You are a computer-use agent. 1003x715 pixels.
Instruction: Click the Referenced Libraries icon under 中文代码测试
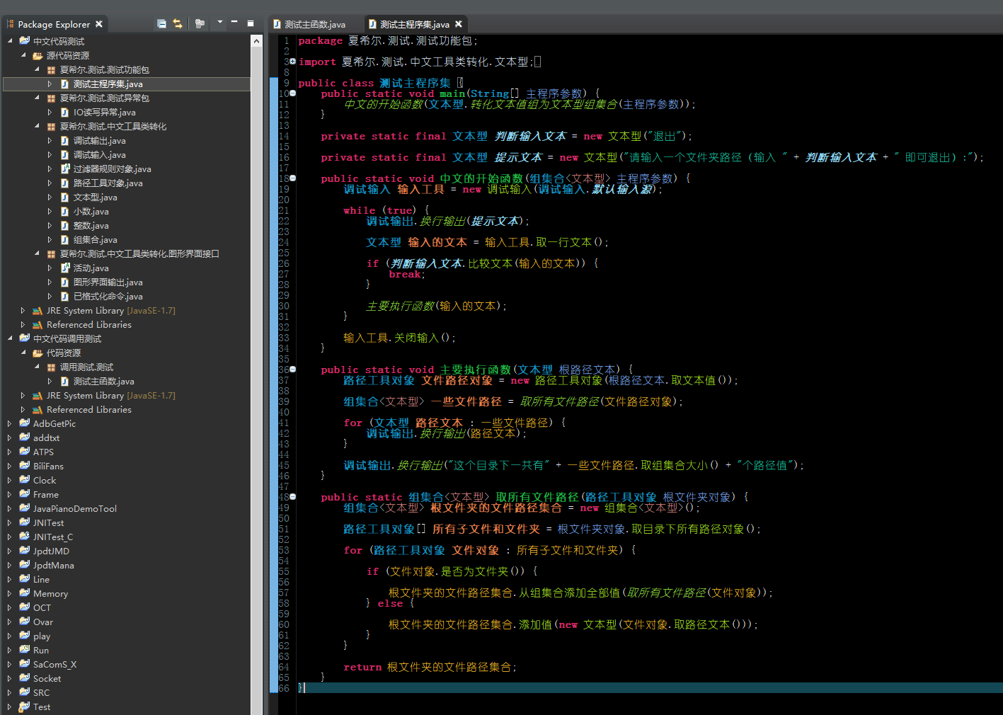(38, 324)
